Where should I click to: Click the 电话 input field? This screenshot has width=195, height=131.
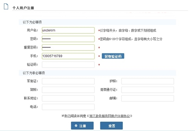tap(68, 107)
